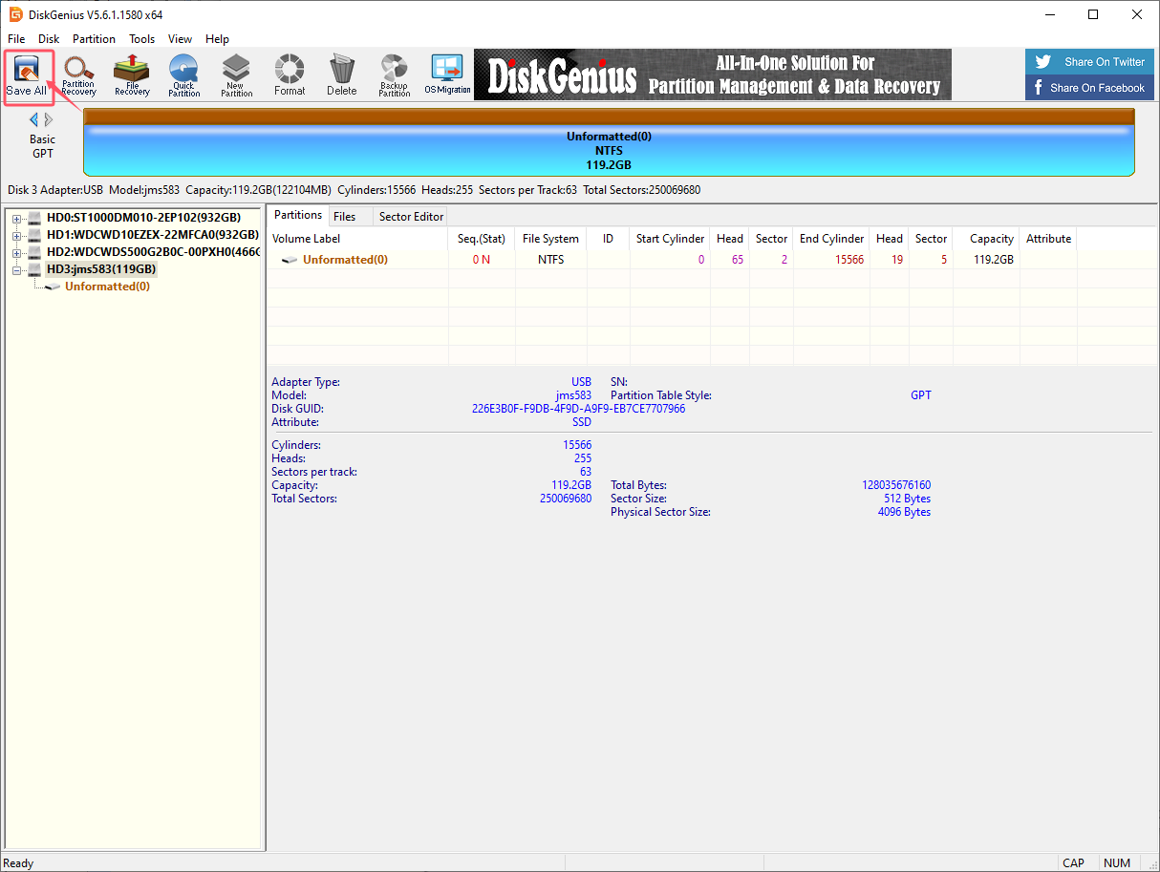Select Unformatted(0) in the disk tree
This screenshot has height=872, width=1160.
pyautogui.click(x=107, y=287)
